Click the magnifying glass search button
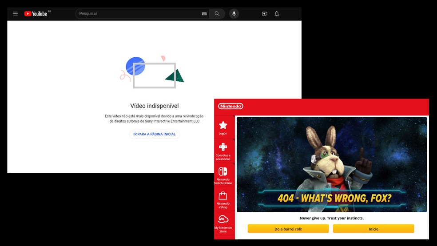The image size is (437, 246). click(x=217, y=14)
